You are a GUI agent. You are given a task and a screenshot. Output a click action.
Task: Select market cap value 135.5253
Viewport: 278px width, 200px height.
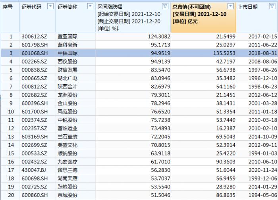click(224, 53)
